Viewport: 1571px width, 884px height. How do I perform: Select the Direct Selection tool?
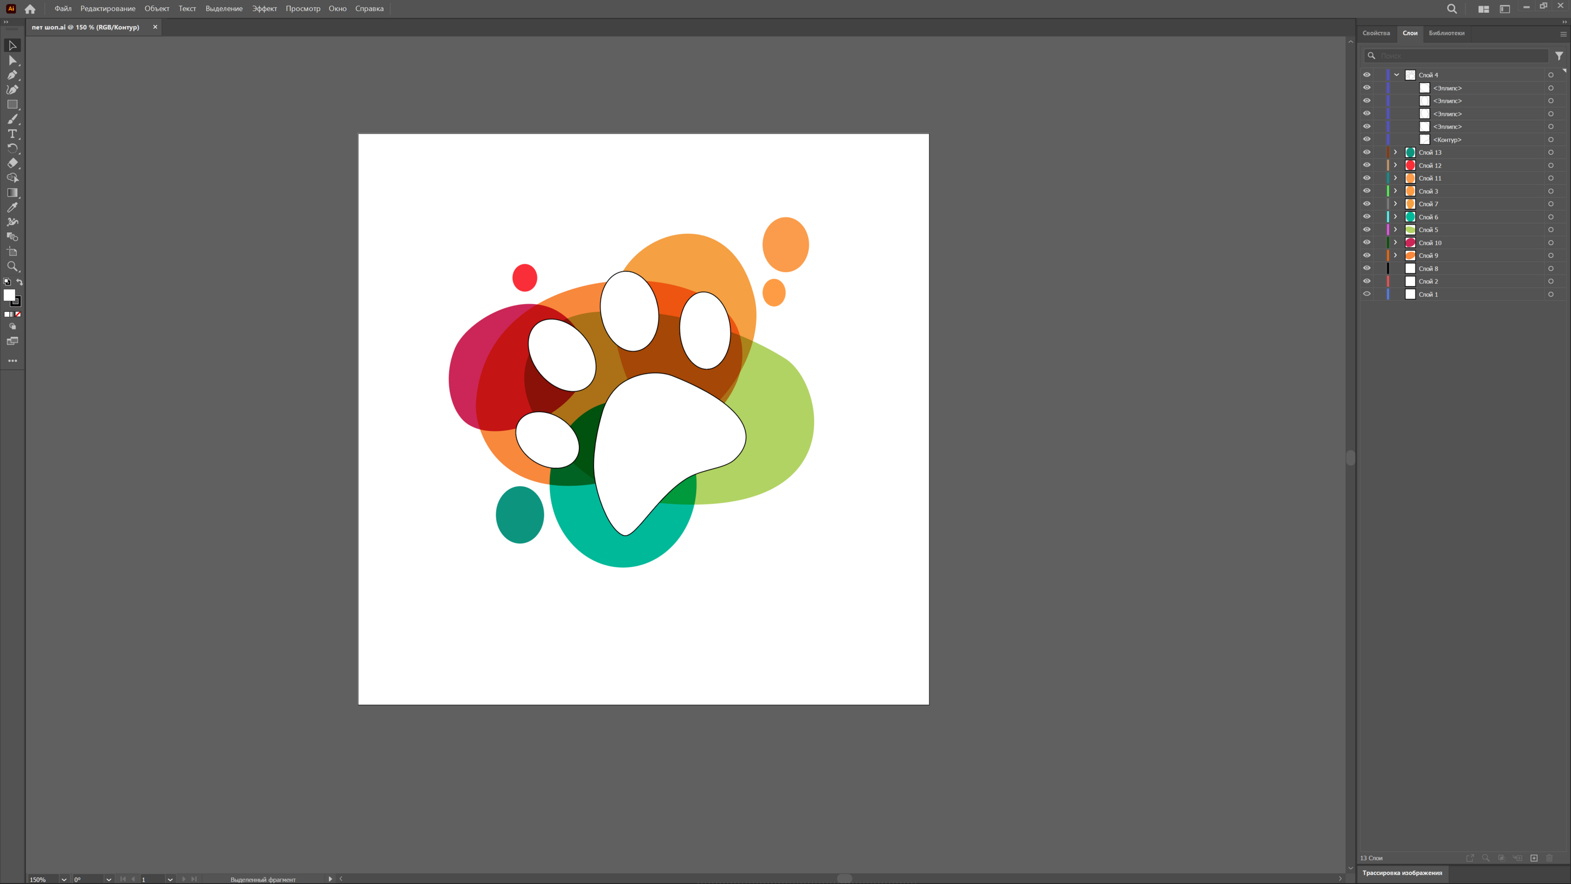click(x=12, y=60)
